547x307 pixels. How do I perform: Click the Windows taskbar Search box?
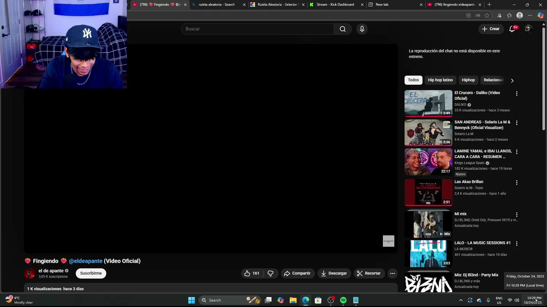(x=229, y=300)
